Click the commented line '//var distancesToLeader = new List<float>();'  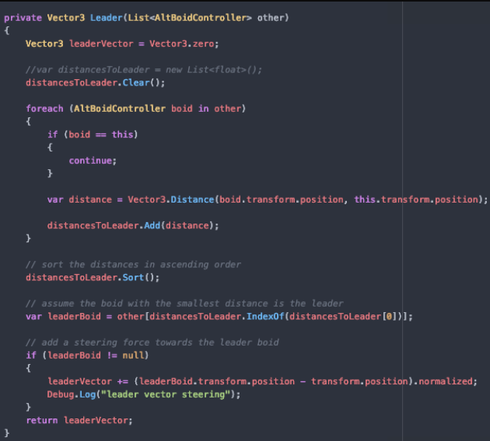tap(144, 70)
